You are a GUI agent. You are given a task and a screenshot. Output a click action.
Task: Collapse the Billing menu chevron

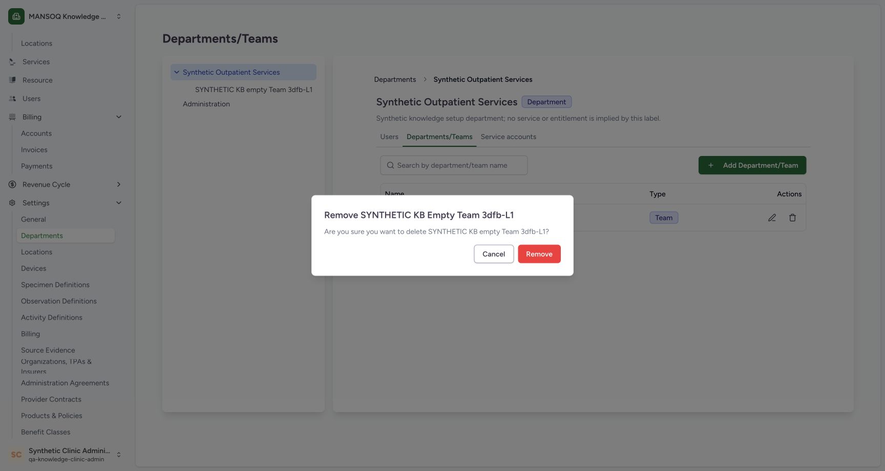(x=119, y=117)
